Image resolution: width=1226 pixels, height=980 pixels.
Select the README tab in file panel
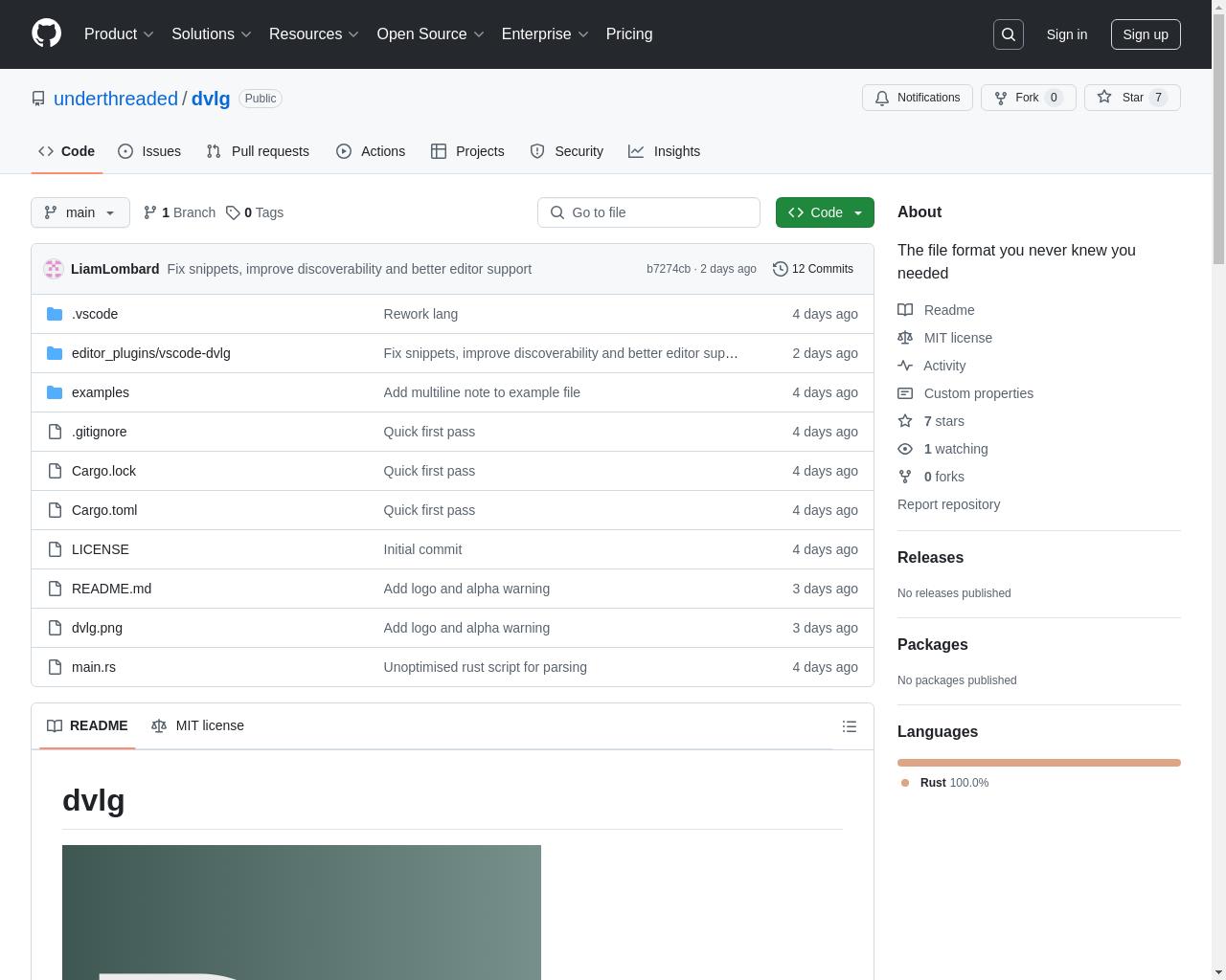(x=87, y=725)
